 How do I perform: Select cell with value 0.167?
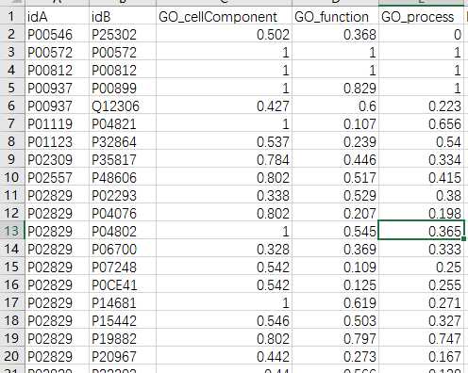point(422,356)
